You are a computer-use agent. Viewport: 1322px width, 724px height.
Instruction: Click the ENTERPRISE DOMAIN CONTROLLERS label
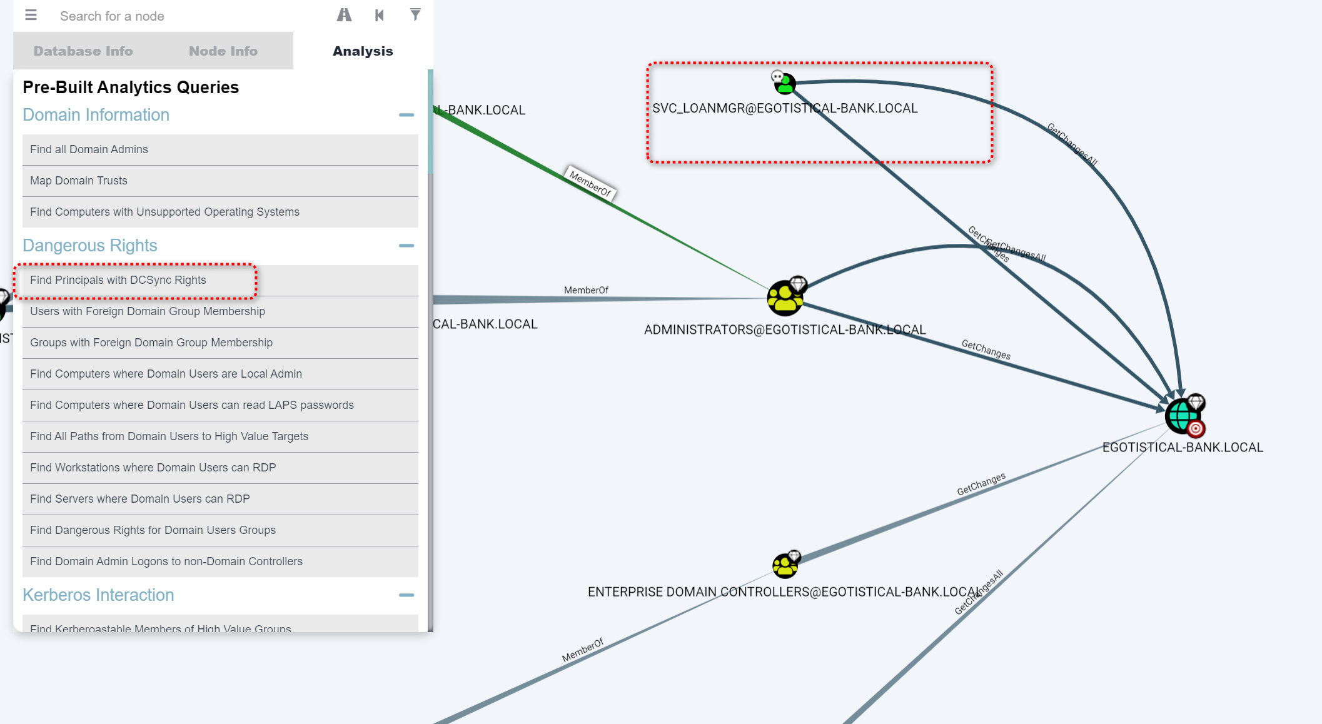point(784,591)
